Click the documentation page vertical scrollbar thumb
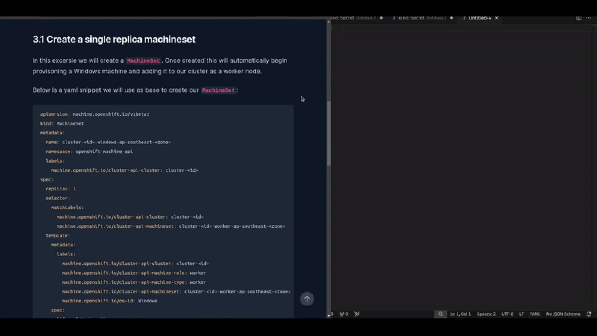Screen dimensions: 597x336 click(329, 133)
